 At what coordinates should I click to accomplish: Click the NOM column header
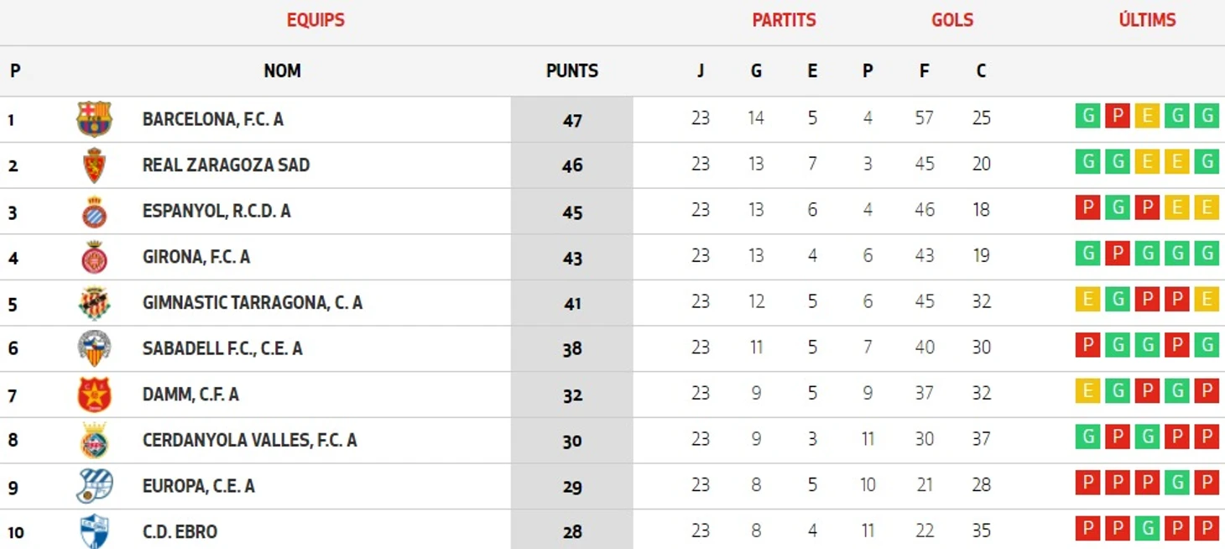(282, 71)
